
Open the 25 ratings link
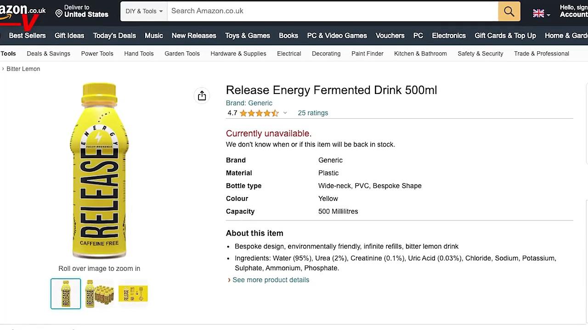pos(313,113)
